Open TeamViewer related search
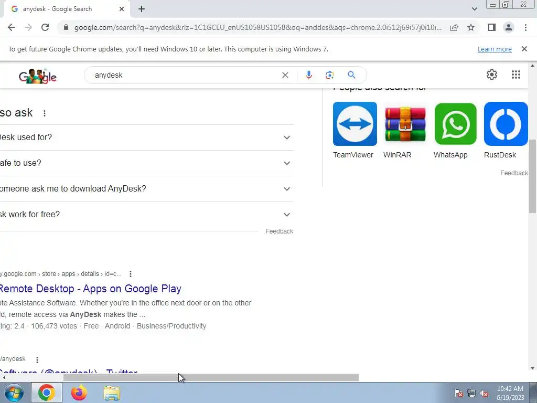The height and width of the screenshot is (403, 537). [x=355, y=130]
